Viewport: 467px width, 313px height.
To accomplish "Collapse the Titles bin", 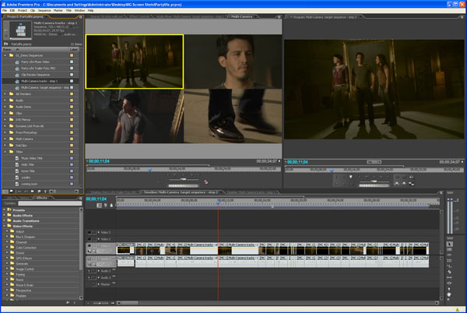I will 5,152.
